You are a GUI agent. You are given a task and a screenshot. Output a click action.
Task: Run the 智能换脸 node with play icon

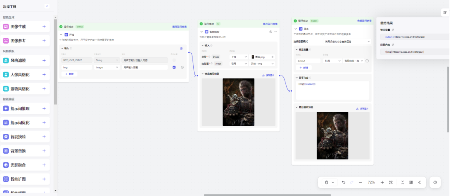click(271, 32)
